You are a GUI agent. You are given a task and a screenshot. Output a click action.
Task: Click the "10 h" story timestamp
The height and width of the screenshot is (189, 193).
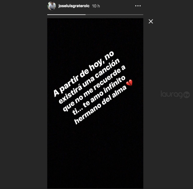tap(96, 6)
